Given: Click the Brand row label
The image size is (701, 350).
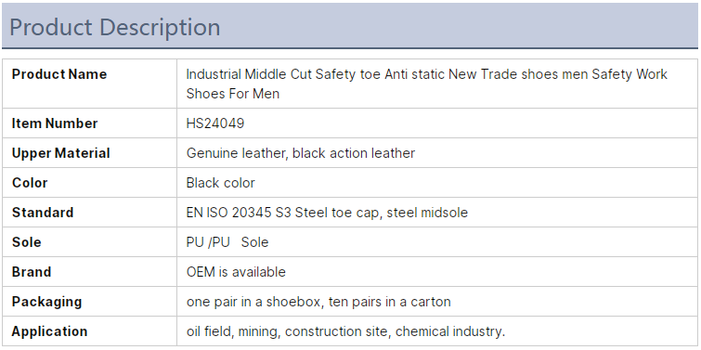Looking at the screenshot, I should 32,272.
